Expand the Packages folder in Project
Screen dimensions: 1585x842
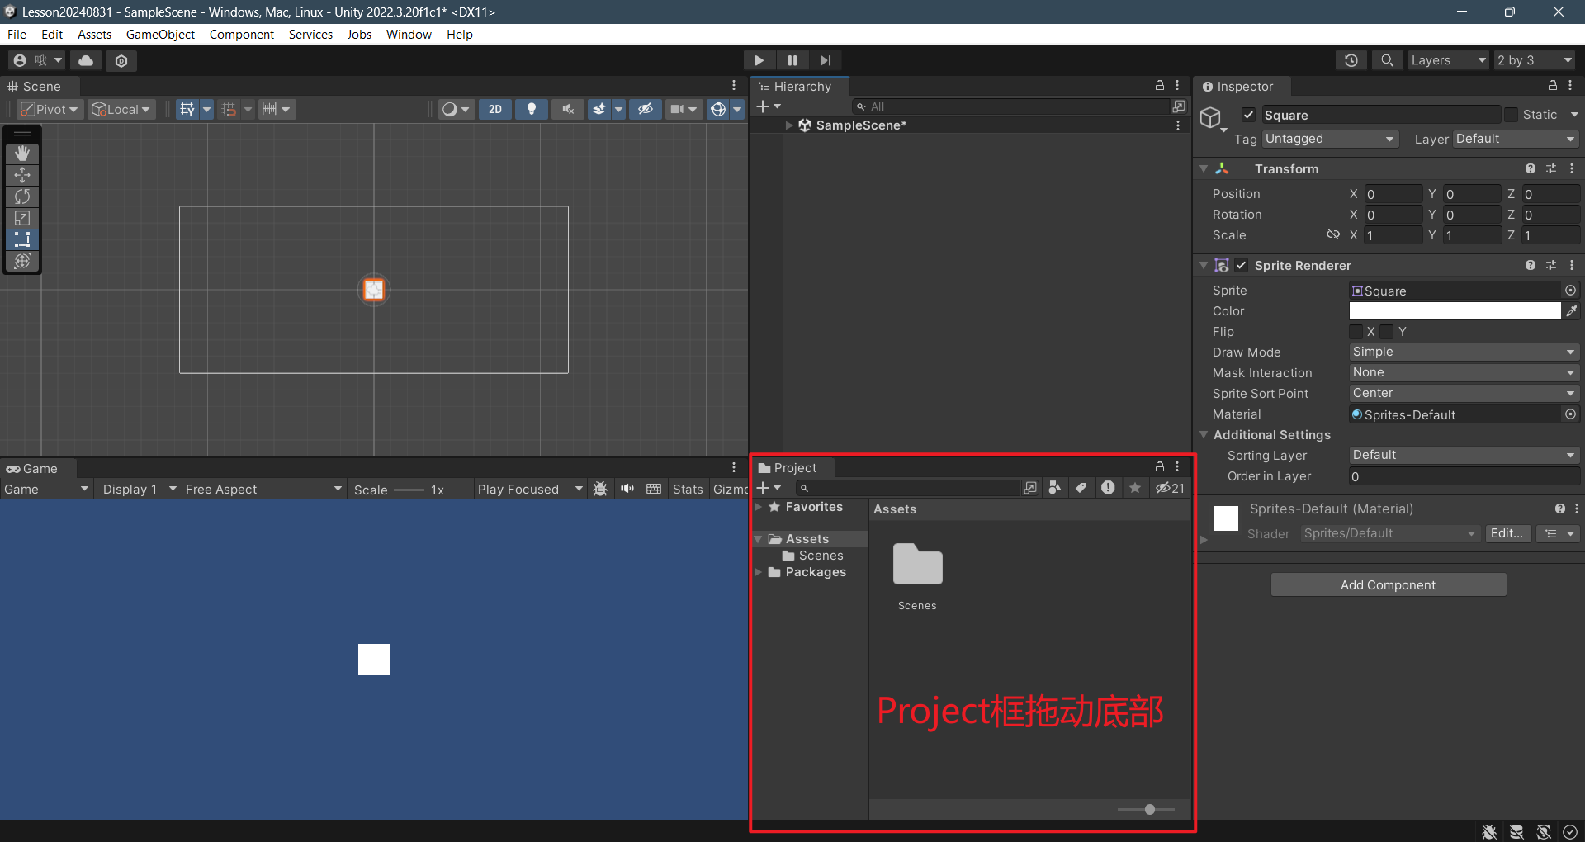[758, 572]
